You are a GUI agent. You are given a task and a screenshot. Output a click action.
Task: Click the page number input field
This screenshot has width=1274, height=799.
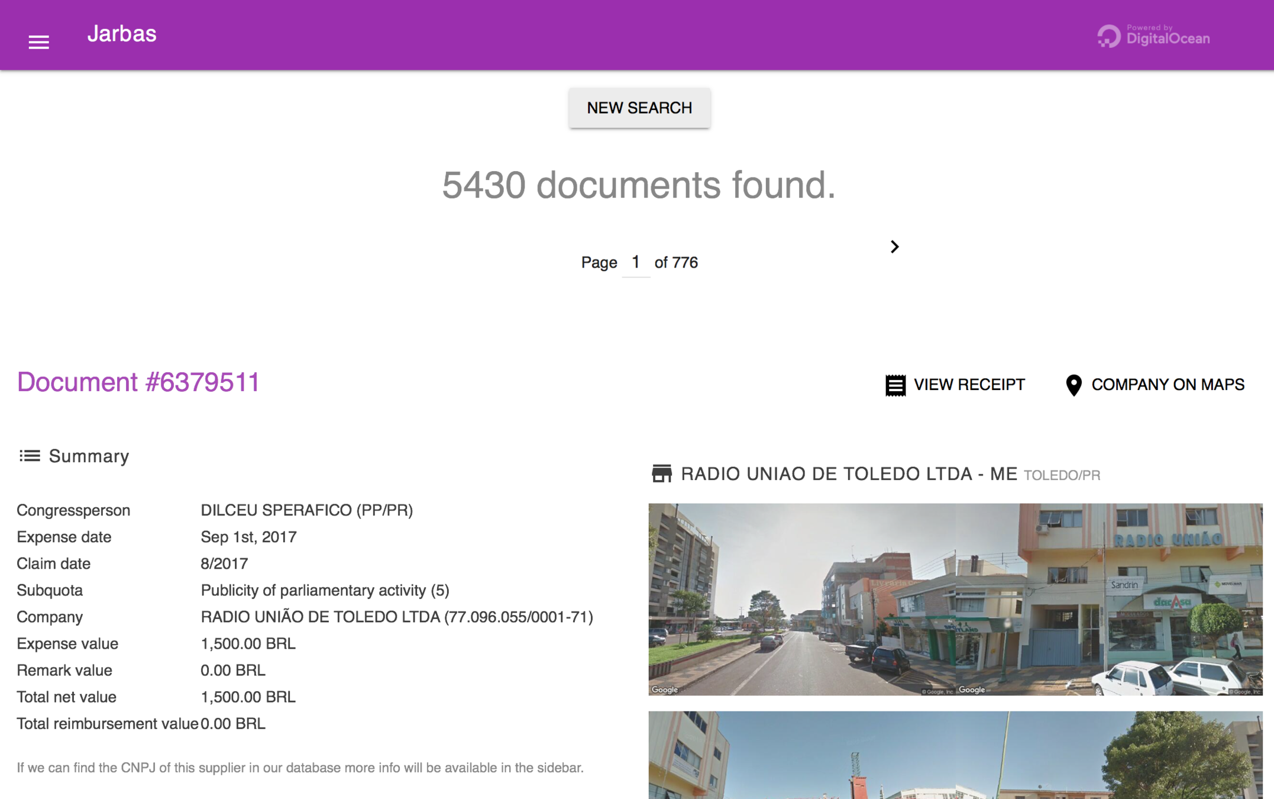pos(636,262)
